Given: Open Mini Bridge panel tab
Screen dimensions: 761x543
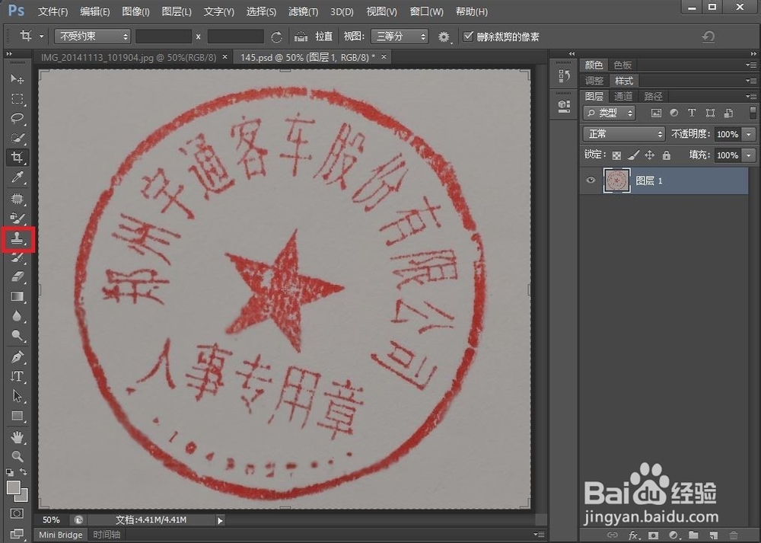Looking at the screenshot, I should [61, 535].
